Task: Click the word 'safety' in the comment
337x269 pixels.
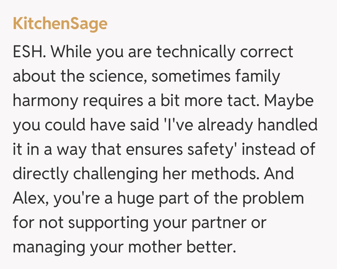Action: (213, 149)
